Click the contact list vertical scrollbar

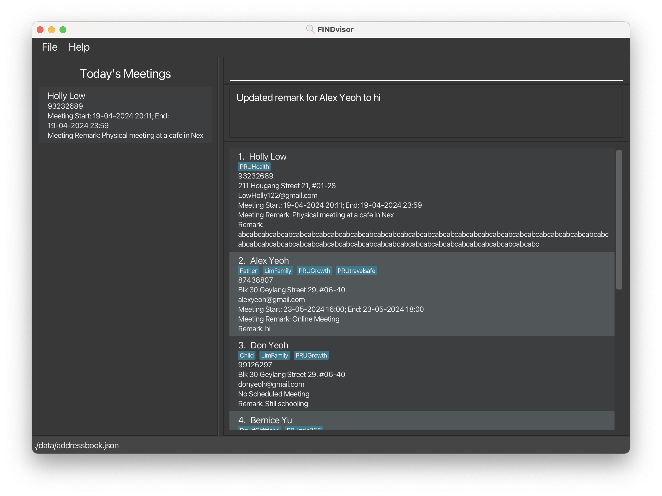point(619,220)
